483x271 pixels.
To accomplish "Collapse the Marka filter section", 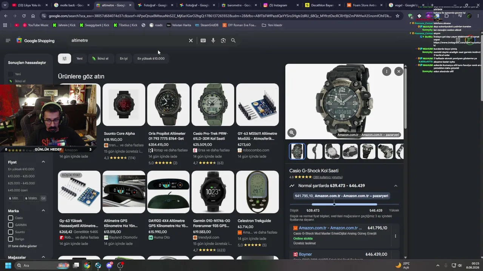I will pos(43,211).
